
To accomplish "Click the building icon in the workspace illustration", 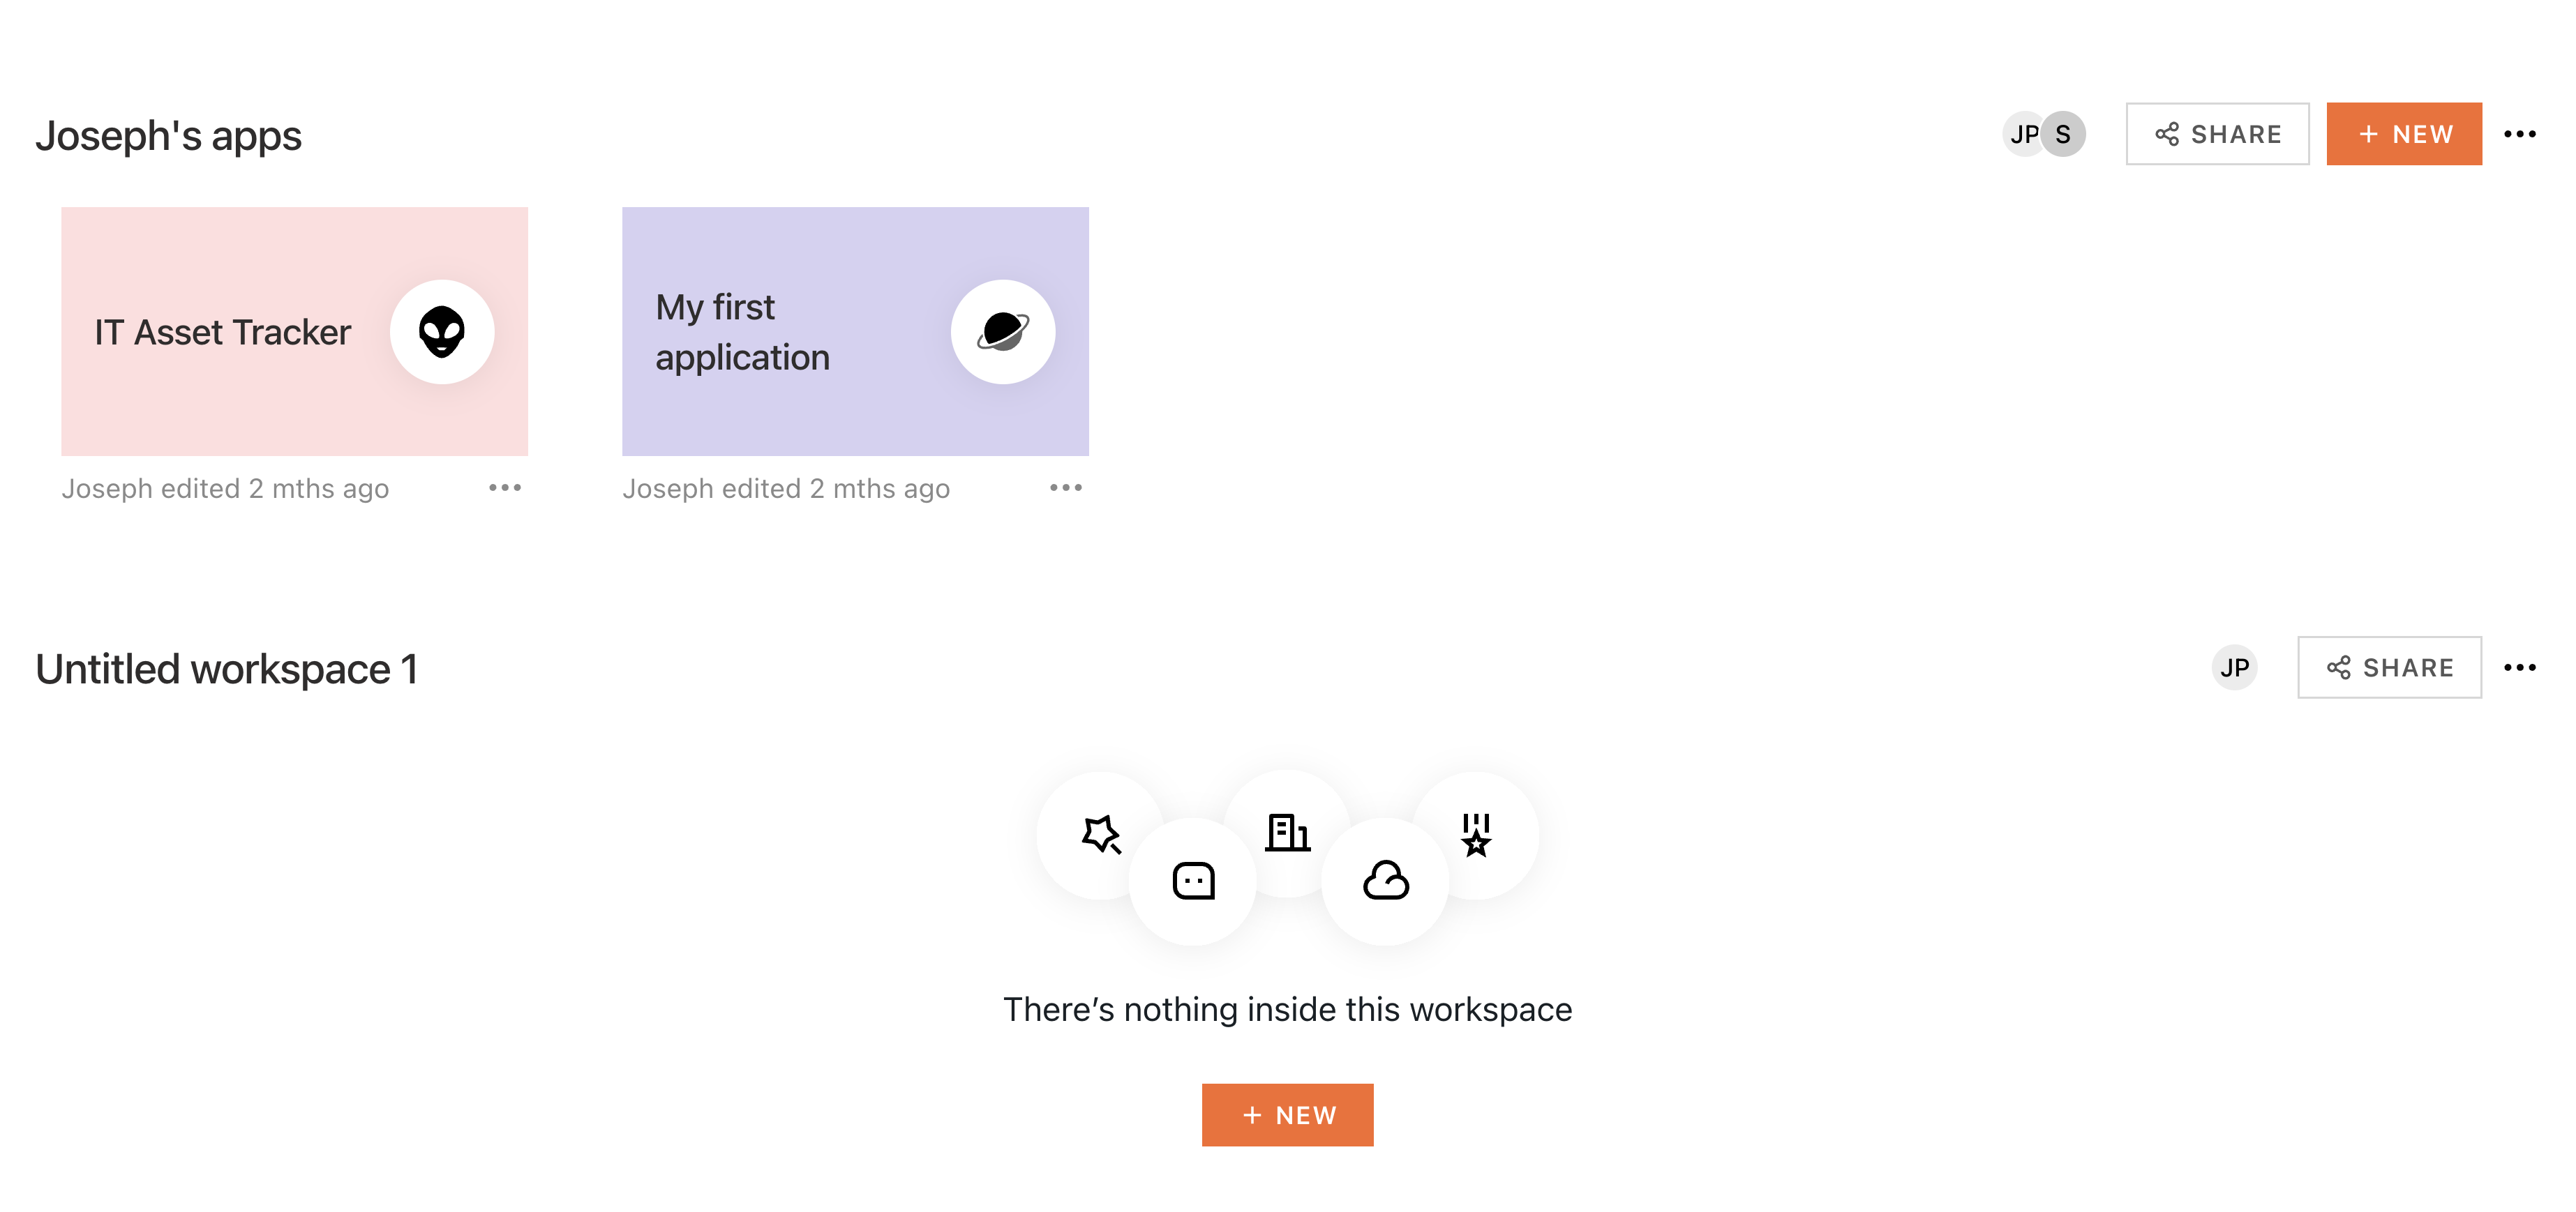I will 1288,834.
